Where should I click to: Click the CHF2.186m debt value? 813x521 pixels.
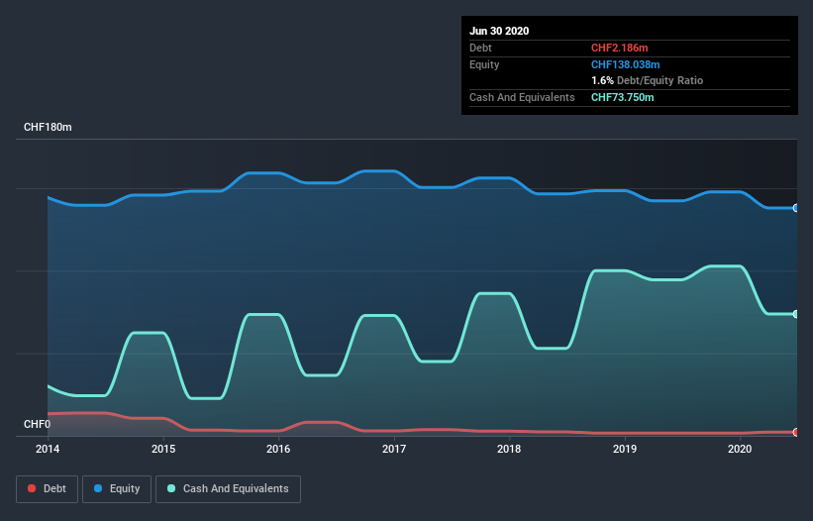tap(620, 48)
